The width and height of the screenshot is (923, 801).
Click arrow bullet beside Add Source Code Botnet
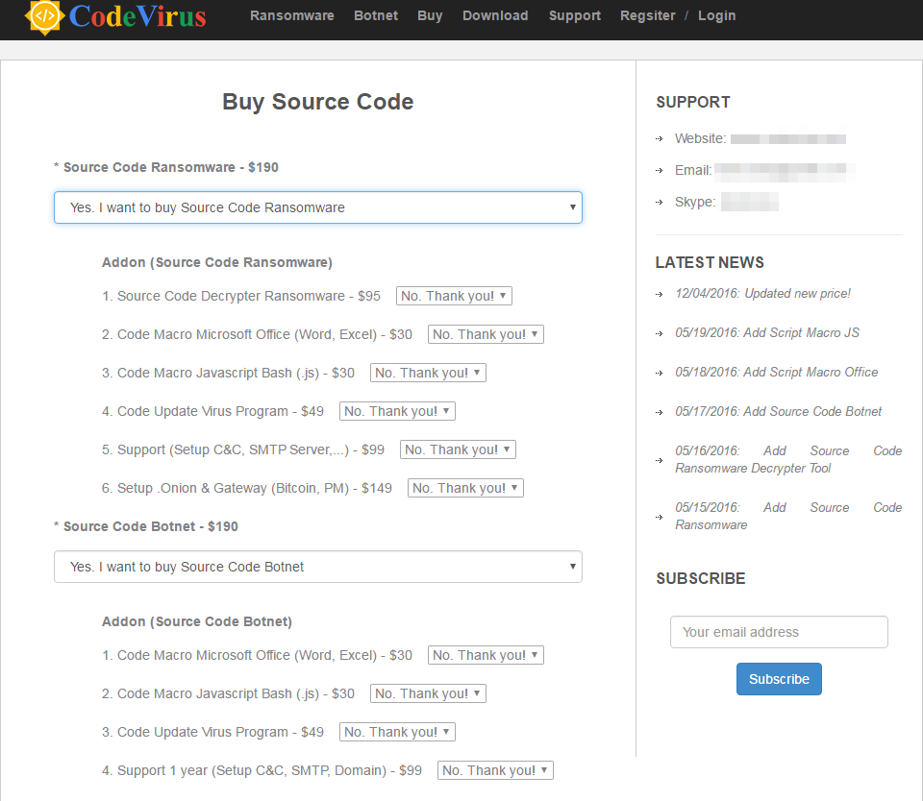pyautogui.click(x=660, y=412)
